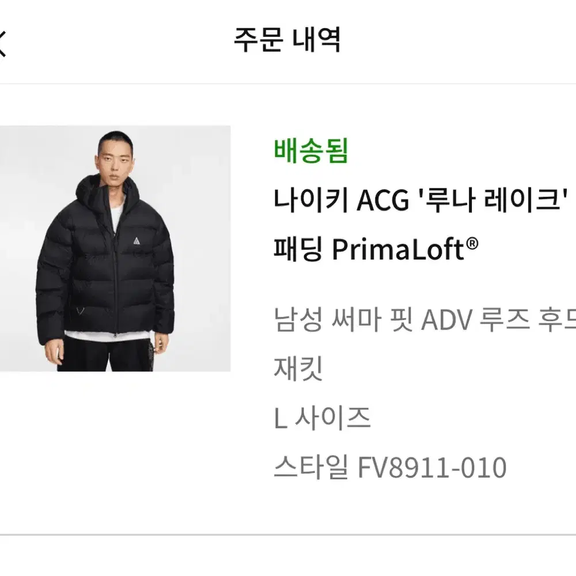
Task: Select the 주문 내역 page title
Action: tap(287, 40)
